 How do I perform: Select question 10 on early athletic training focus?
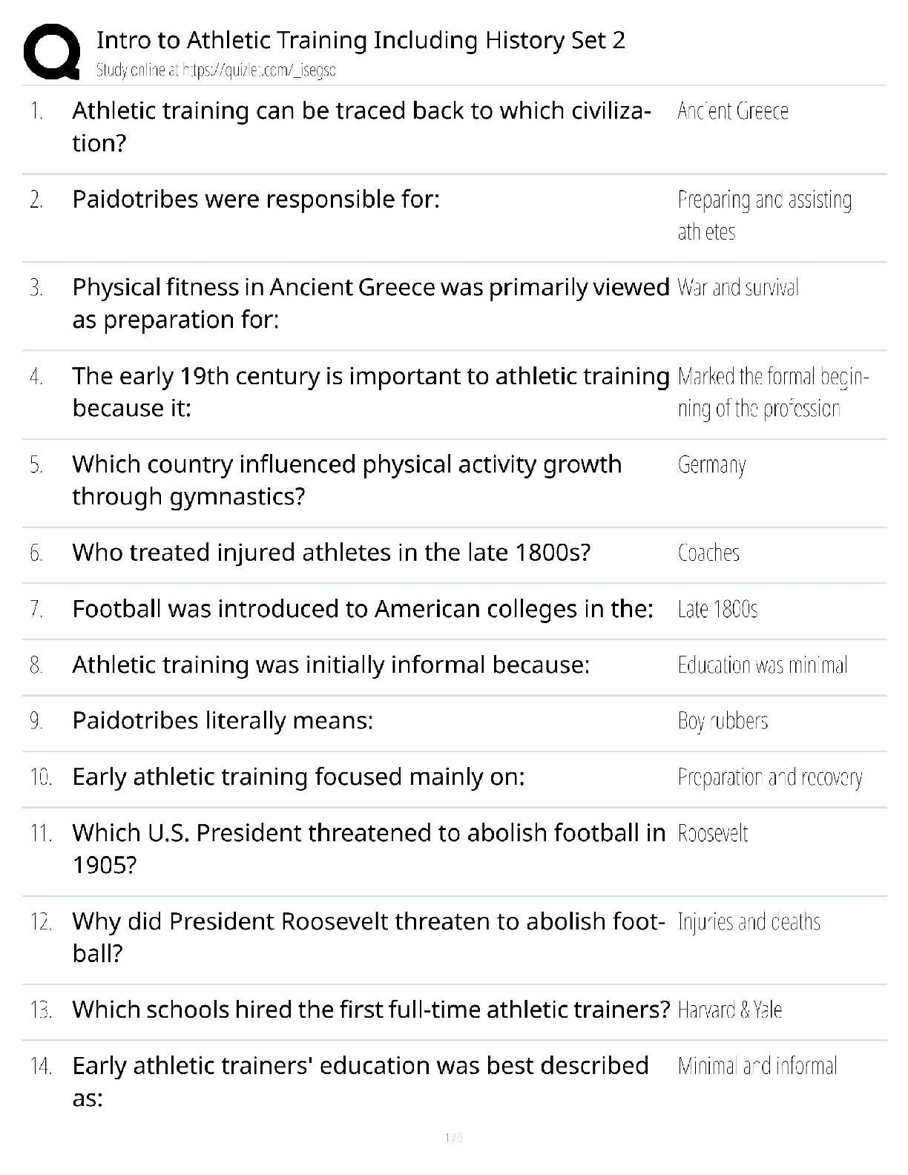pyautogui.click(x=298, y=777)
